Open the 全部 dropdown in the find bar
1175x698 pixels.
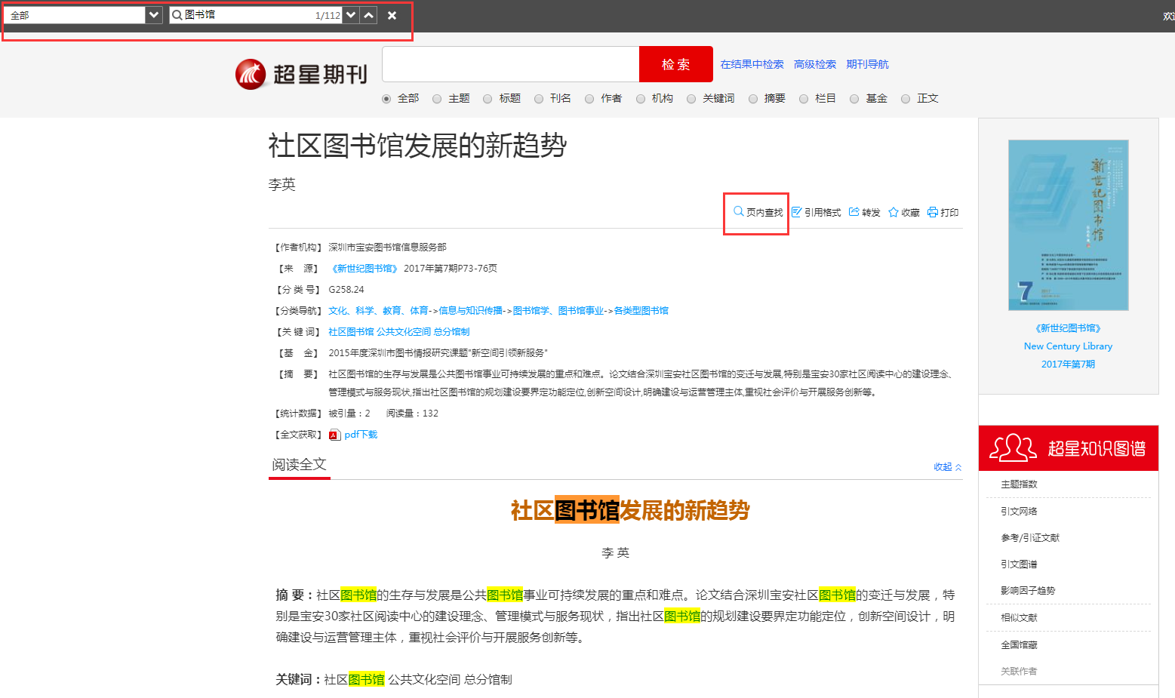tap(153, 14)
